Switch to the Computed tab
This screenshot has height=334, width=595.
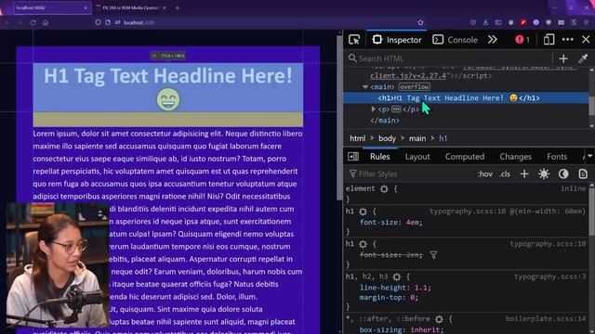465,157
